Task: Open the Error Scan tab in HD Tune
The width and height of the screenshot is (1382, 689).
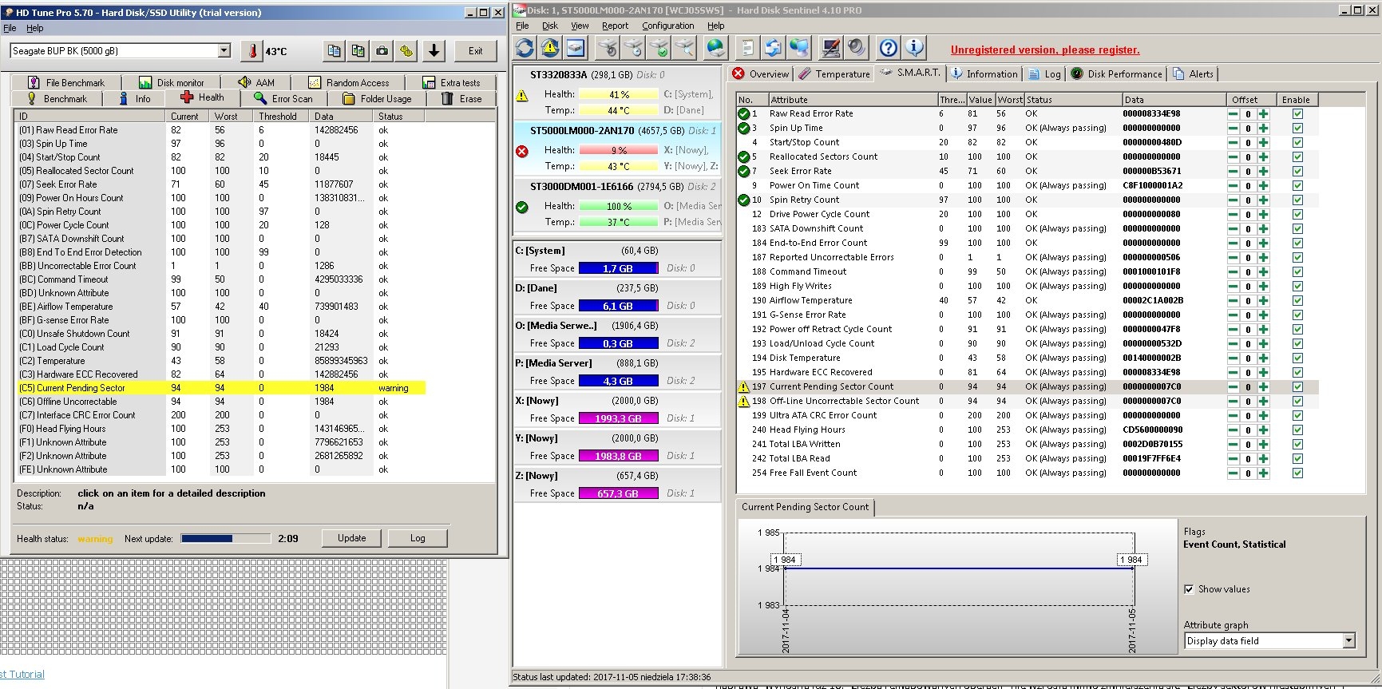Action: coord(284,98)
